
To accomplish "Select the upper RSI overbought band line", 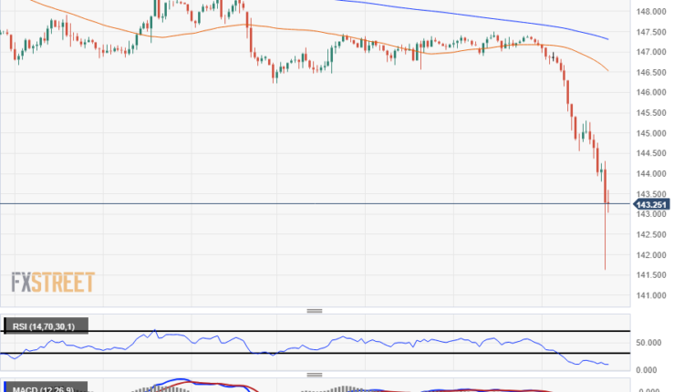I will pyautogui.click(x=274, y=331).
